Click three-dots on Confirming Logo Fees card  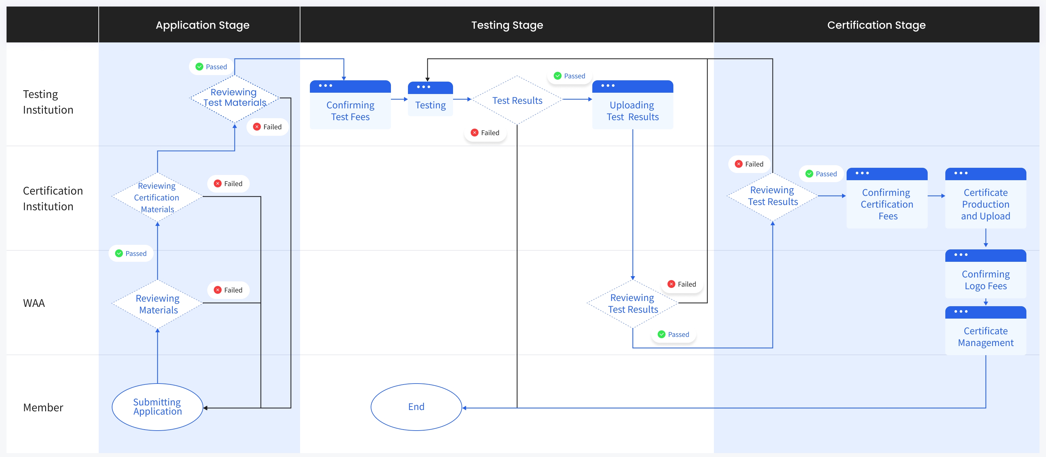tap(960, 255)
